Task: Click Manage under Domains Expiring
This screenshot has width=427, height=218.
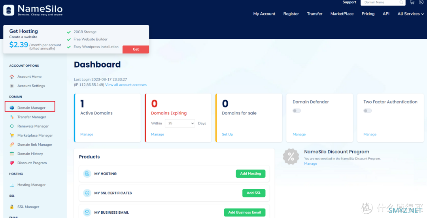Action: pos(157,134)
